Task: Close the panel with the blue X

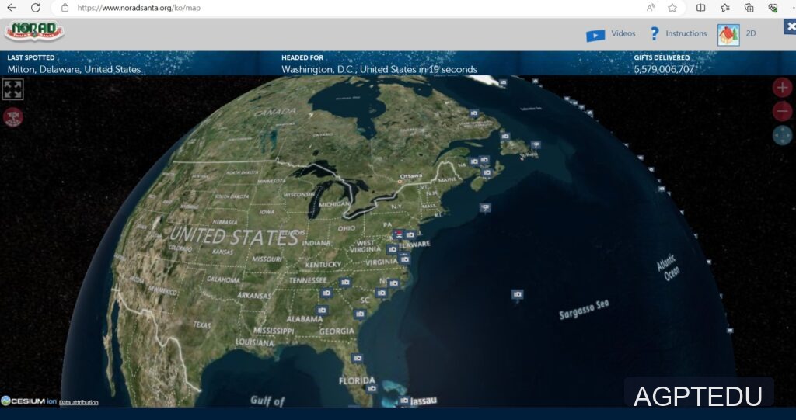Action: 791,26
